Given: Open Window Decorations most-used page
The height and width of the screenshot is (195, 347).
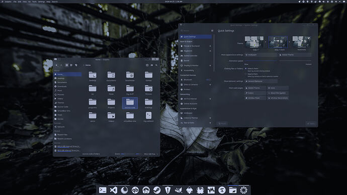Looking at the screenshot, I should (x=278, y=98).
